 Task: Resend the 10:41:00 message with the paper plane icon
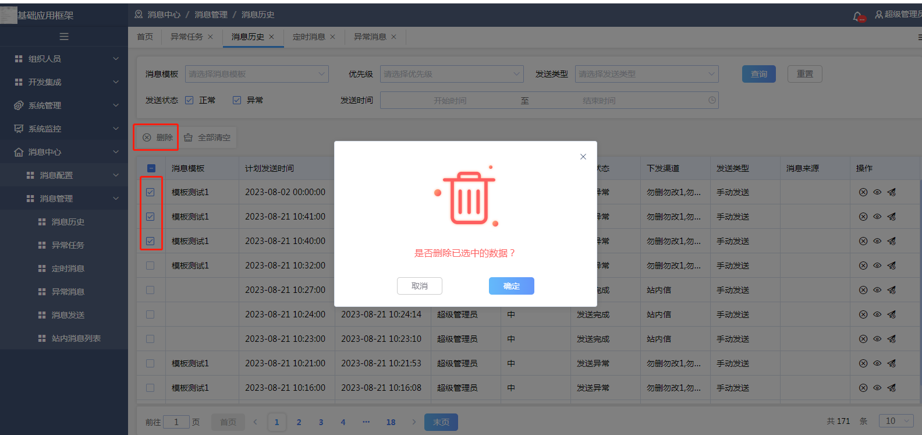(x=891, y=217)
